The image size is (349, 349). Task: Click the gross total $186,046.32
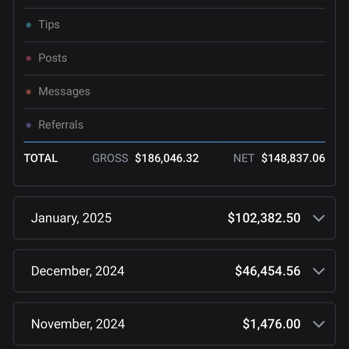[x=167, y=158]
